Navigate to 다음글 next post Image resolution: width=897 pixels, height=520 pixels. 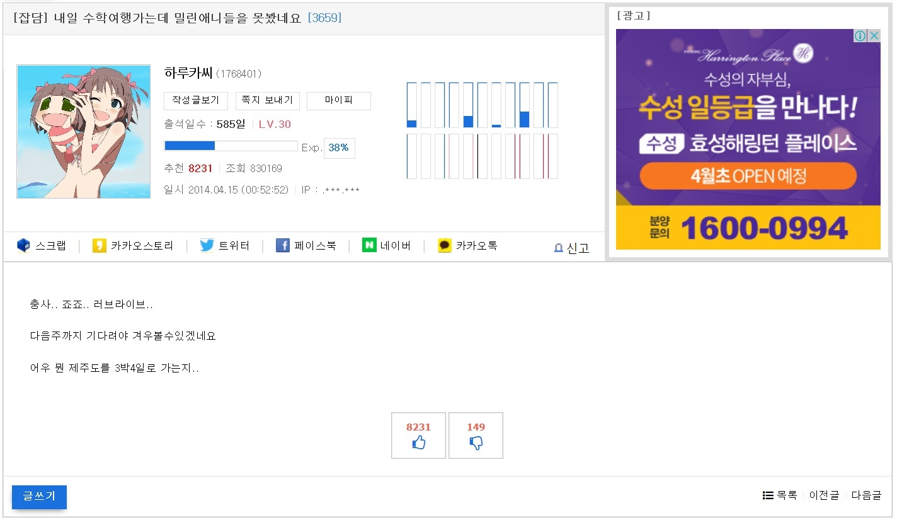click(866, 495)
